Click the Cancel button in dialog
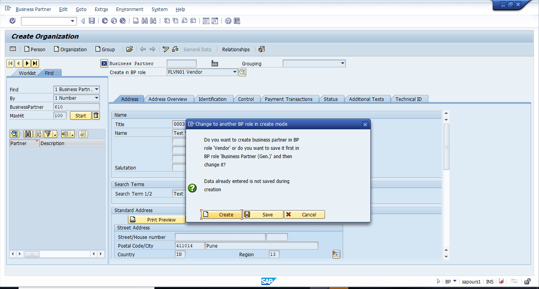 coord(304,214)
